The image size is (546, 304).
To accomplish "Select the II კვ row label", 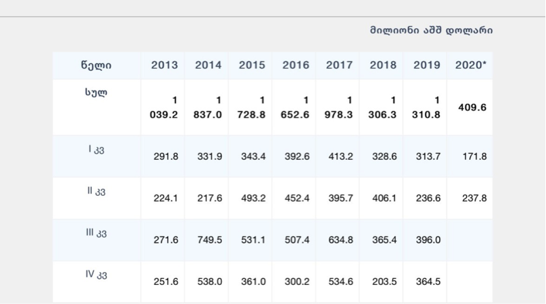I will (x=96, y=191).
